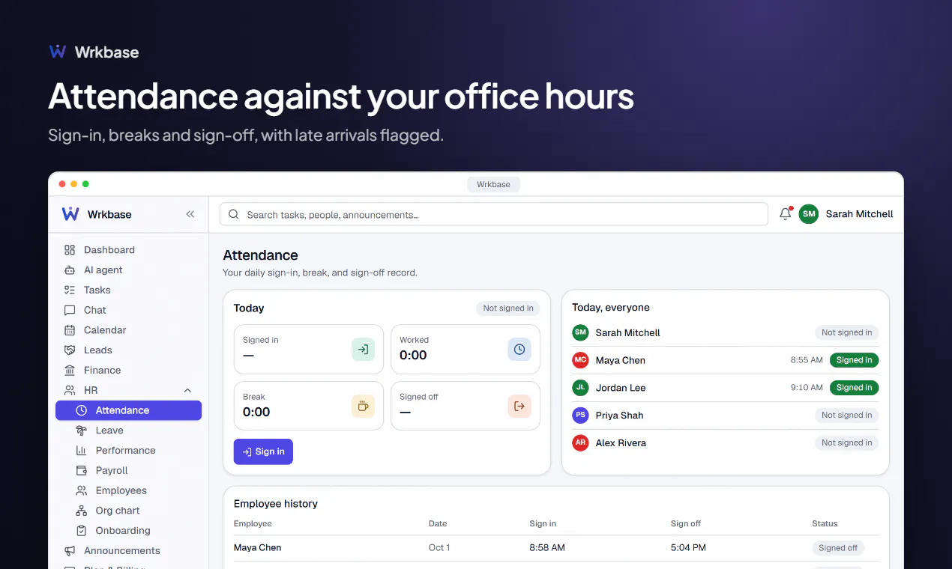The image size is (952, 569).
Task: Click the AI agent robot icon
Action: [70, 270]
